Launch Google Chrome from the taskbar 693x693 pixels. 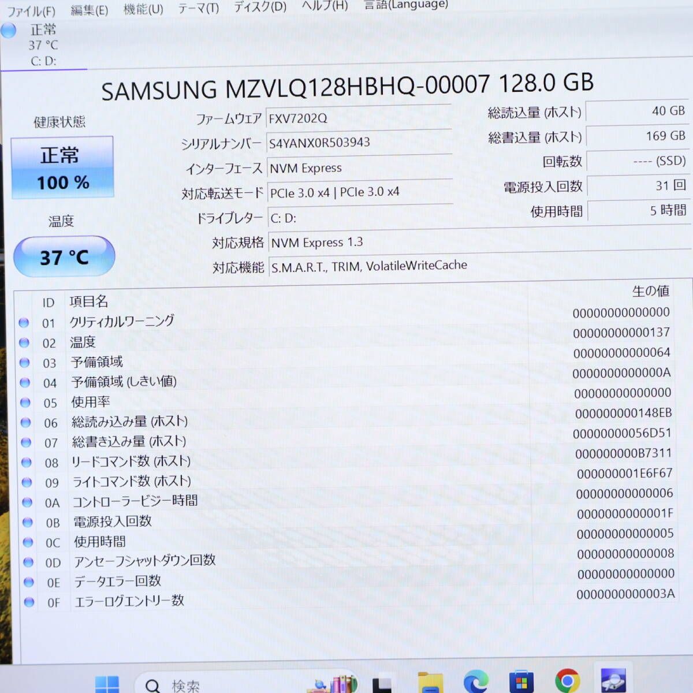[568, 681]
